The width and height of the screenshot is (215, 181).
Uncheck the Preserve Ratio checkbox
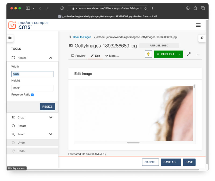coord(33,95)
